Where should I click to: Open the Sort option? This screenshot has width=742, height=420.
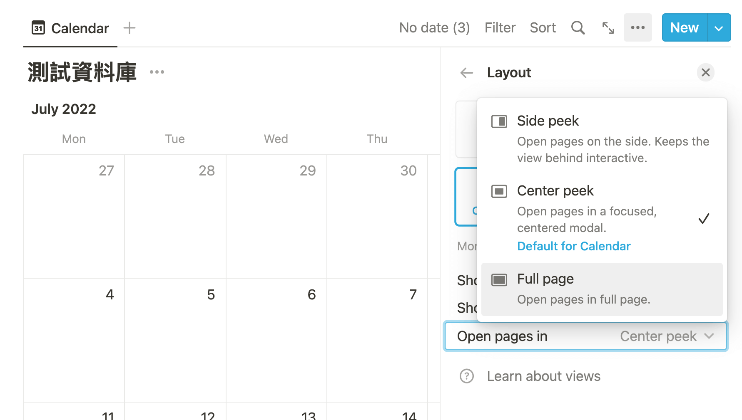(543, 28)
